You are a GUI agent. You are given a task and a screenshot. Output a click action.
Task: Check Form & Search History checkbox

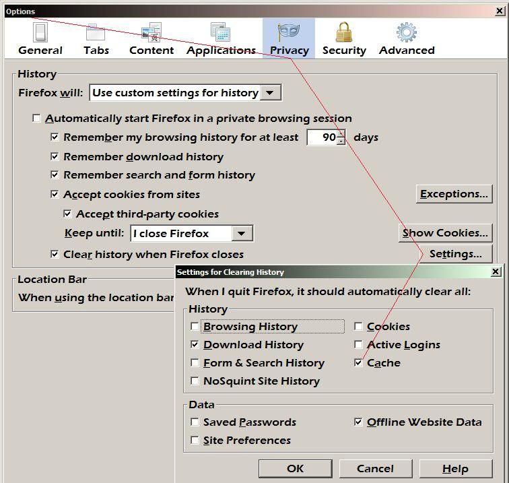pos(195,362)
